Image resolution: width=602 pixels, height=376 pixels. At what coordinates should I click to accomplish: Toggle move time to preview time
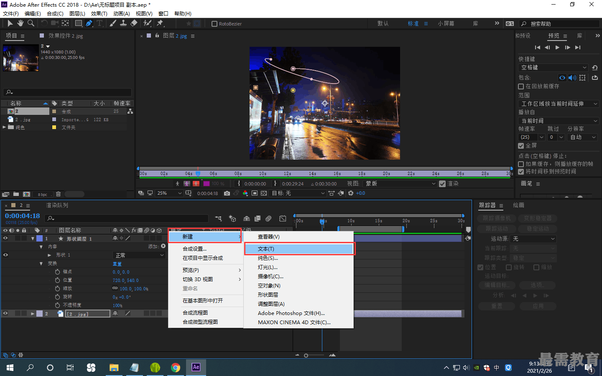(521, 172)
